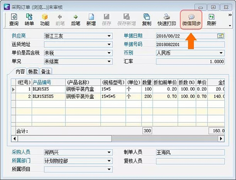Image resolution: width=236 pixels, height=180 pixels.
Task: Refresh the order with 刷新
Action: 211,20
